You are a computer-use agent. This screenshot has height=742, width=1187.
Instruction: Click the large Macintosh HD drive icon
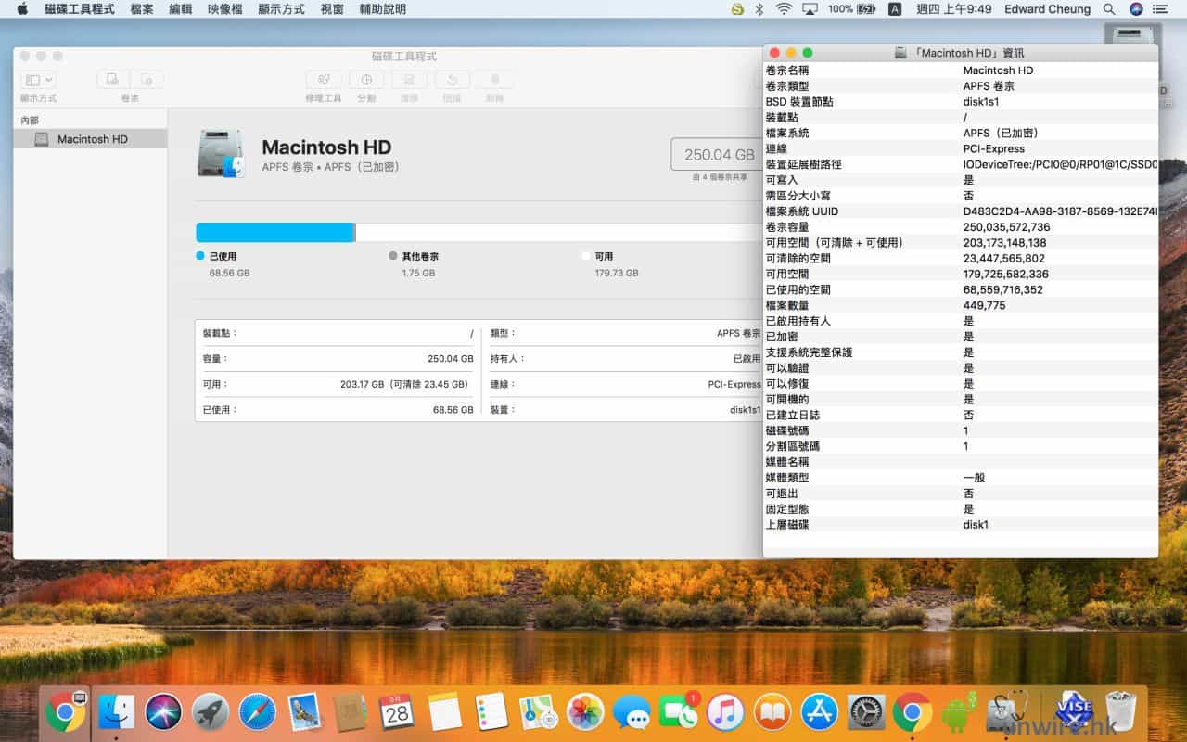click(221, 154)
